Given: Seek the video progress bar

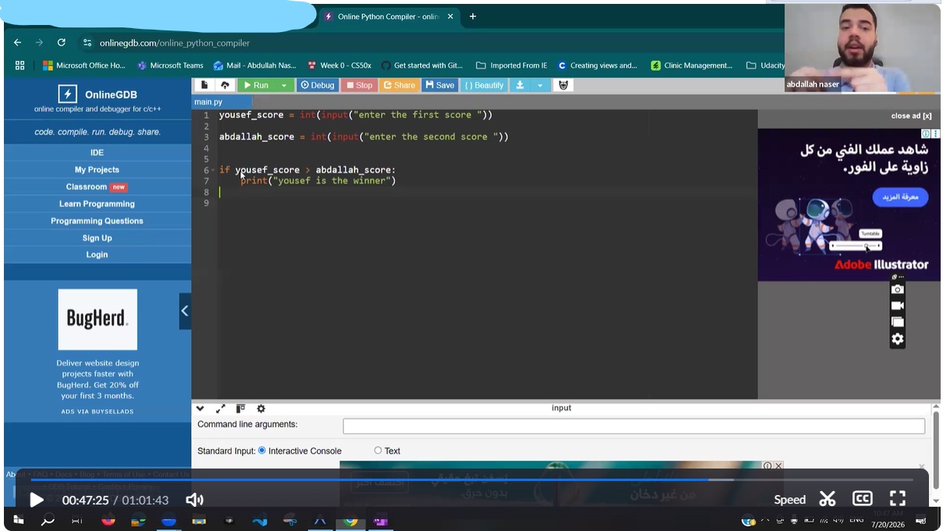Looking at the screenshot, I should (x=471, y=479).
